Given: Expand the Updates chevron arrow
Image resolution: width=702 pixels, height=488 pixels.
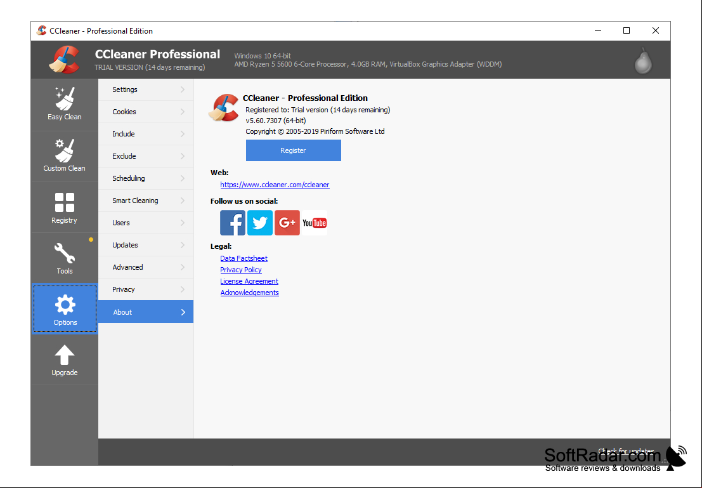Looking at the screenshot, I should (x=183, y=245).
